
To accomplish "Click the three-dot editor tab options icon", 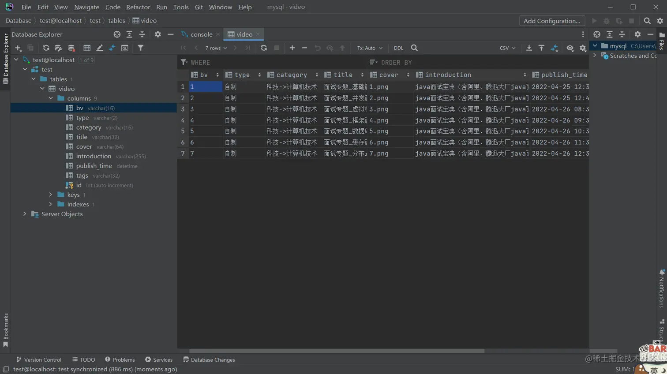I will coord(583,34).
